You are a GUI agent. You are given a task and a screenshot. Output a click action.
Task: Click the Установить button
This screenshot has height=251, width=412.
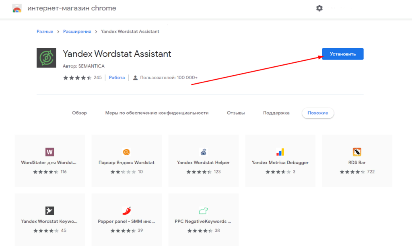[x=343, y=54]
